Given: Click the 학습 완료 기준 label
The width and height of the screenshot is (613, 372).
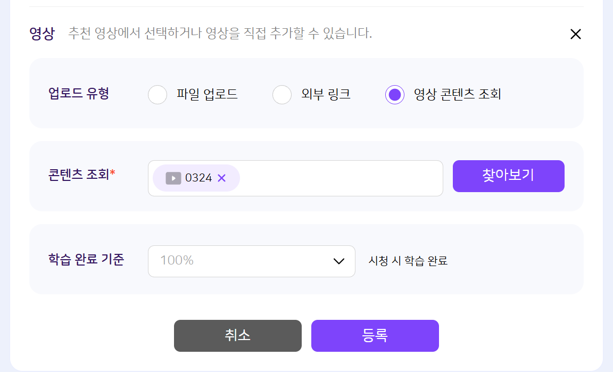Looking at the screenshot, I should click(86, 260).
